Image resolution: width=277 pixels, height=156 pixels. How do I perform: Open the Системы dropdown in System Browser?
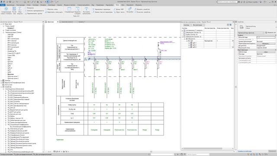[x=187, y=25]
